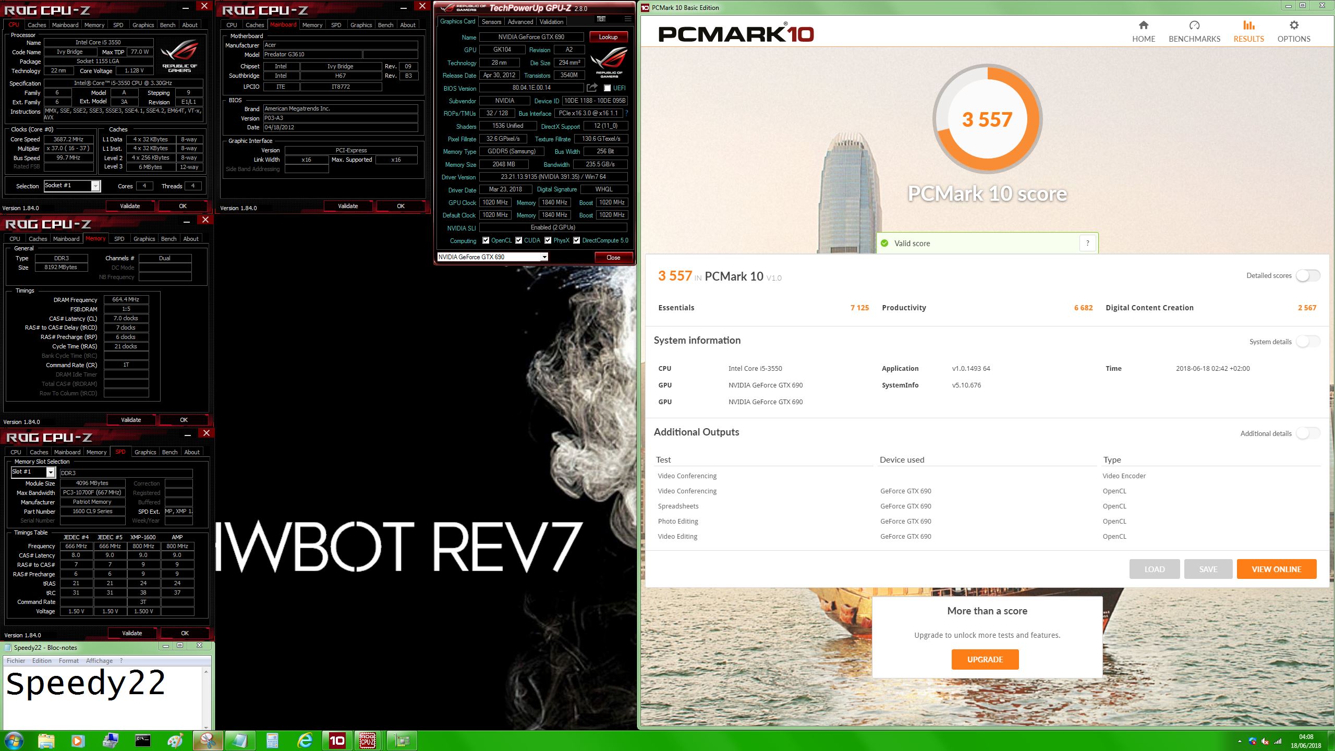Click Validate in the CPU-Z Memory window
This screenshot has width=1335, height=751.
pyautogui.click(x=131, y=420)
